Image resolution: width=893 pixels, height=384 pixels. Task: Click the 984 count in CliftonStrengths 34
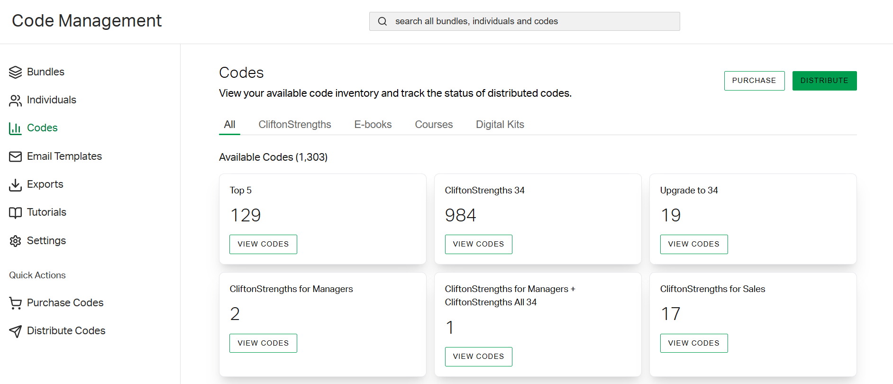click(x=460, y=215)
